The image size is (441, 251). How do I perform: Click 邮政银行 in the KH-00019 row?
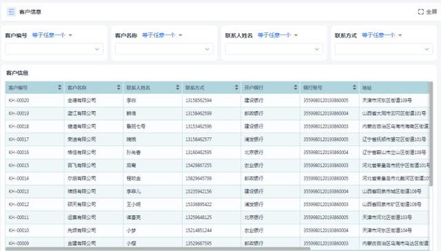coord(254,113)
